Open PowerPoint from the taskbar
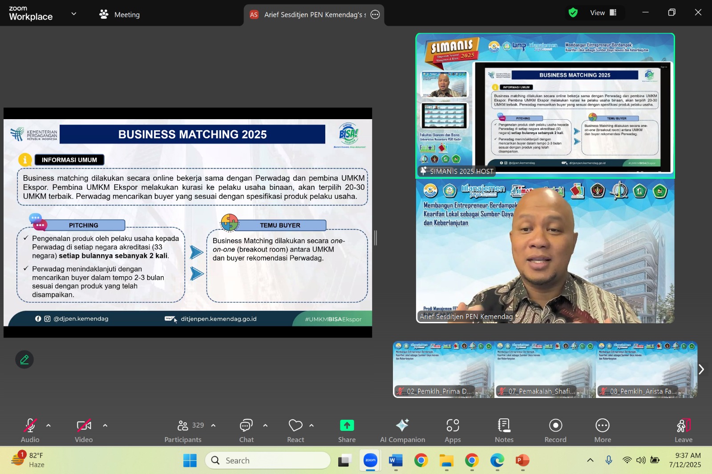Screen dimensions: 712x474 pyautogui.click(x=522, y=461)
